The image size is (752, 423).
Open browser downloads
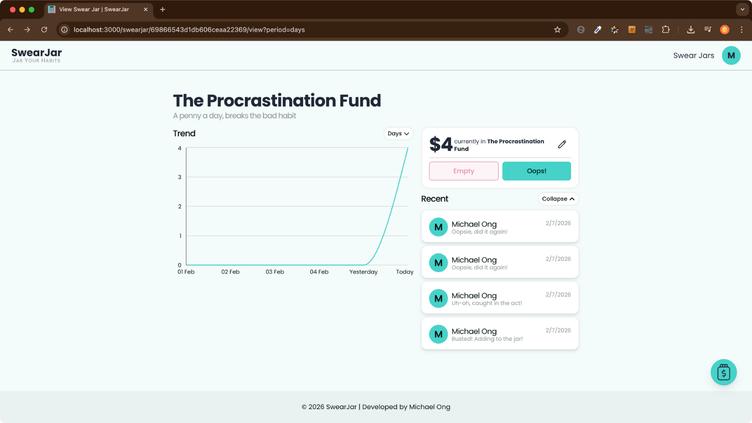(x=690, y=30)
